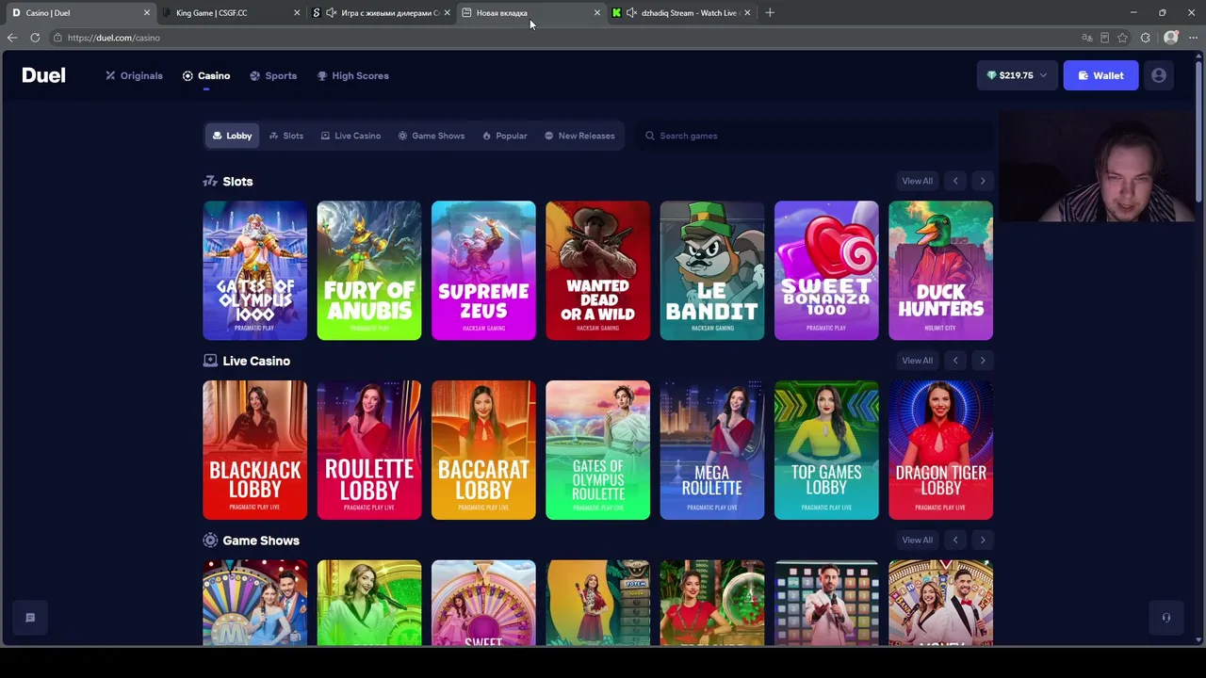Open the Originals section
The width and height of the screenshot is (1206, 678).
pyautogui.click(x=134, y=75)
